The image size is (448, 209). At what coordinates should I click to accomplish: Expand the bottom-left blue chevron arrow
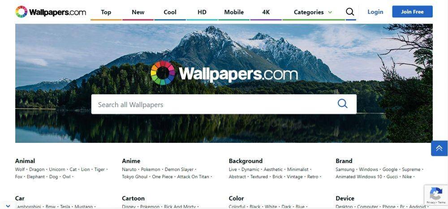8,206
